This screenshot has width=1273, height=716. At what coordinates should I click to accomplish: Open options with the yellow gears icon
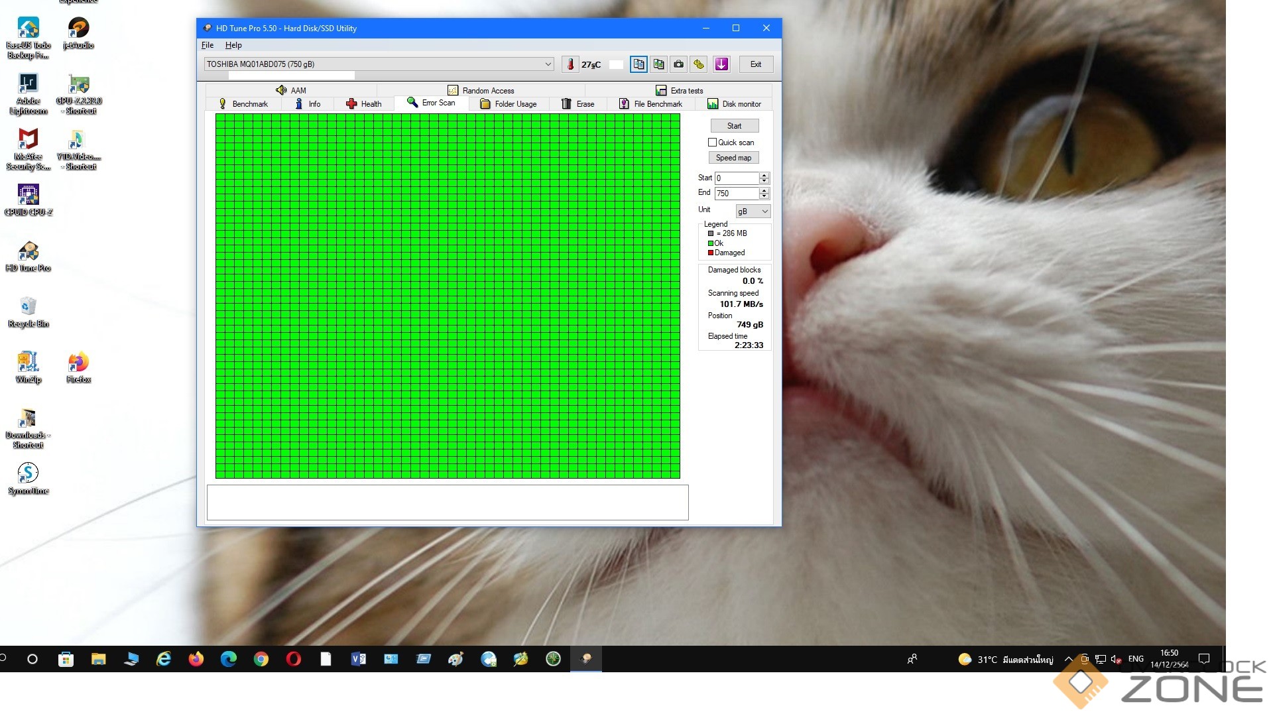(x=699, y=64)
